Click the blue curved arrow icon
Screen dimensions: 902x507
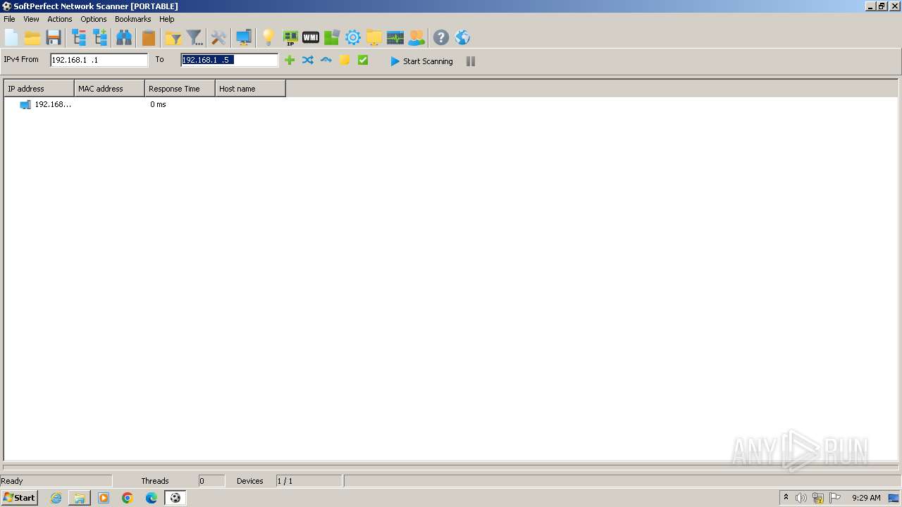[326, 61]
